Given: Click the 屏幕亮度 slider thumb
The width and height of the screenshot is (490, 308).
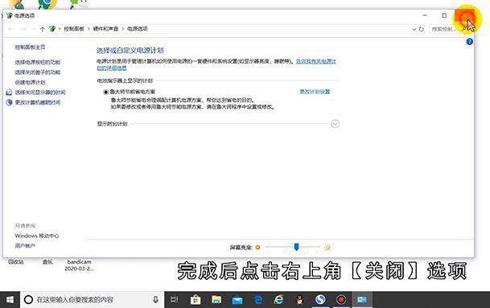Looking at the screenshot, I should 296,247.
